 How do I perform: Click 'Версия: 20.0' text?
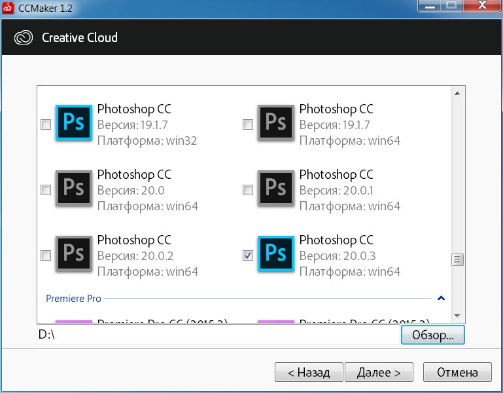pos(131,190)
